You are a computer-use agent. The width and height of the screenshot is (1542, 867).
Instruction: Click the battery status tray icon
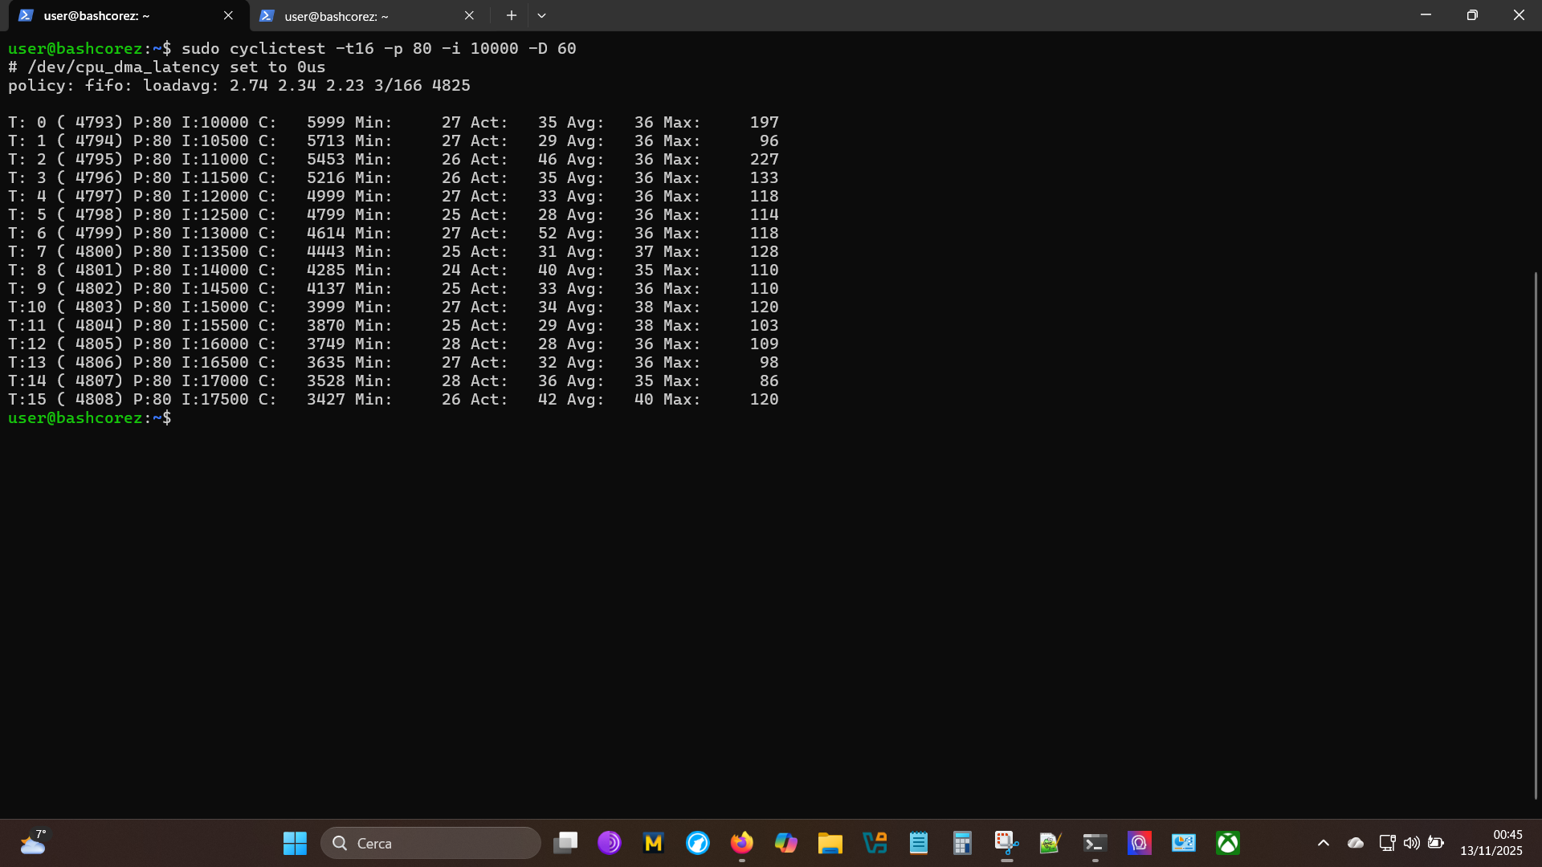1436,843
